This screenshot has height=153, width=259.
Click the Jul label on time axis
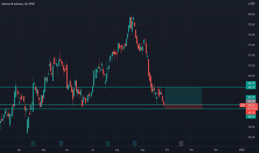click(x=93, y=150)
